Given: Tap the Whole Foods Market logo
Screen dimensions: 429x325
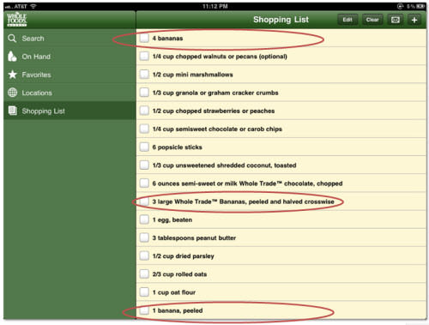Looking at the screenshot, I should tap(17, 20).
